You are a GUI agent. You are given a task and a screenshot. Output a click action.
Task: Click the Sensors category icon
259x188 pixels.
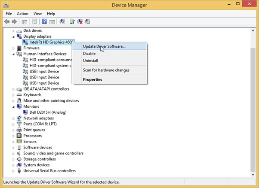point(19,141)
